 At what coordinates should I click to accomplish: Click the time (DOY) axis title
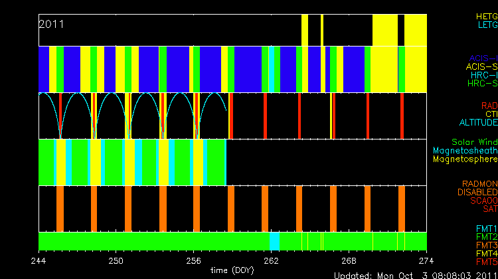(232, 270)
